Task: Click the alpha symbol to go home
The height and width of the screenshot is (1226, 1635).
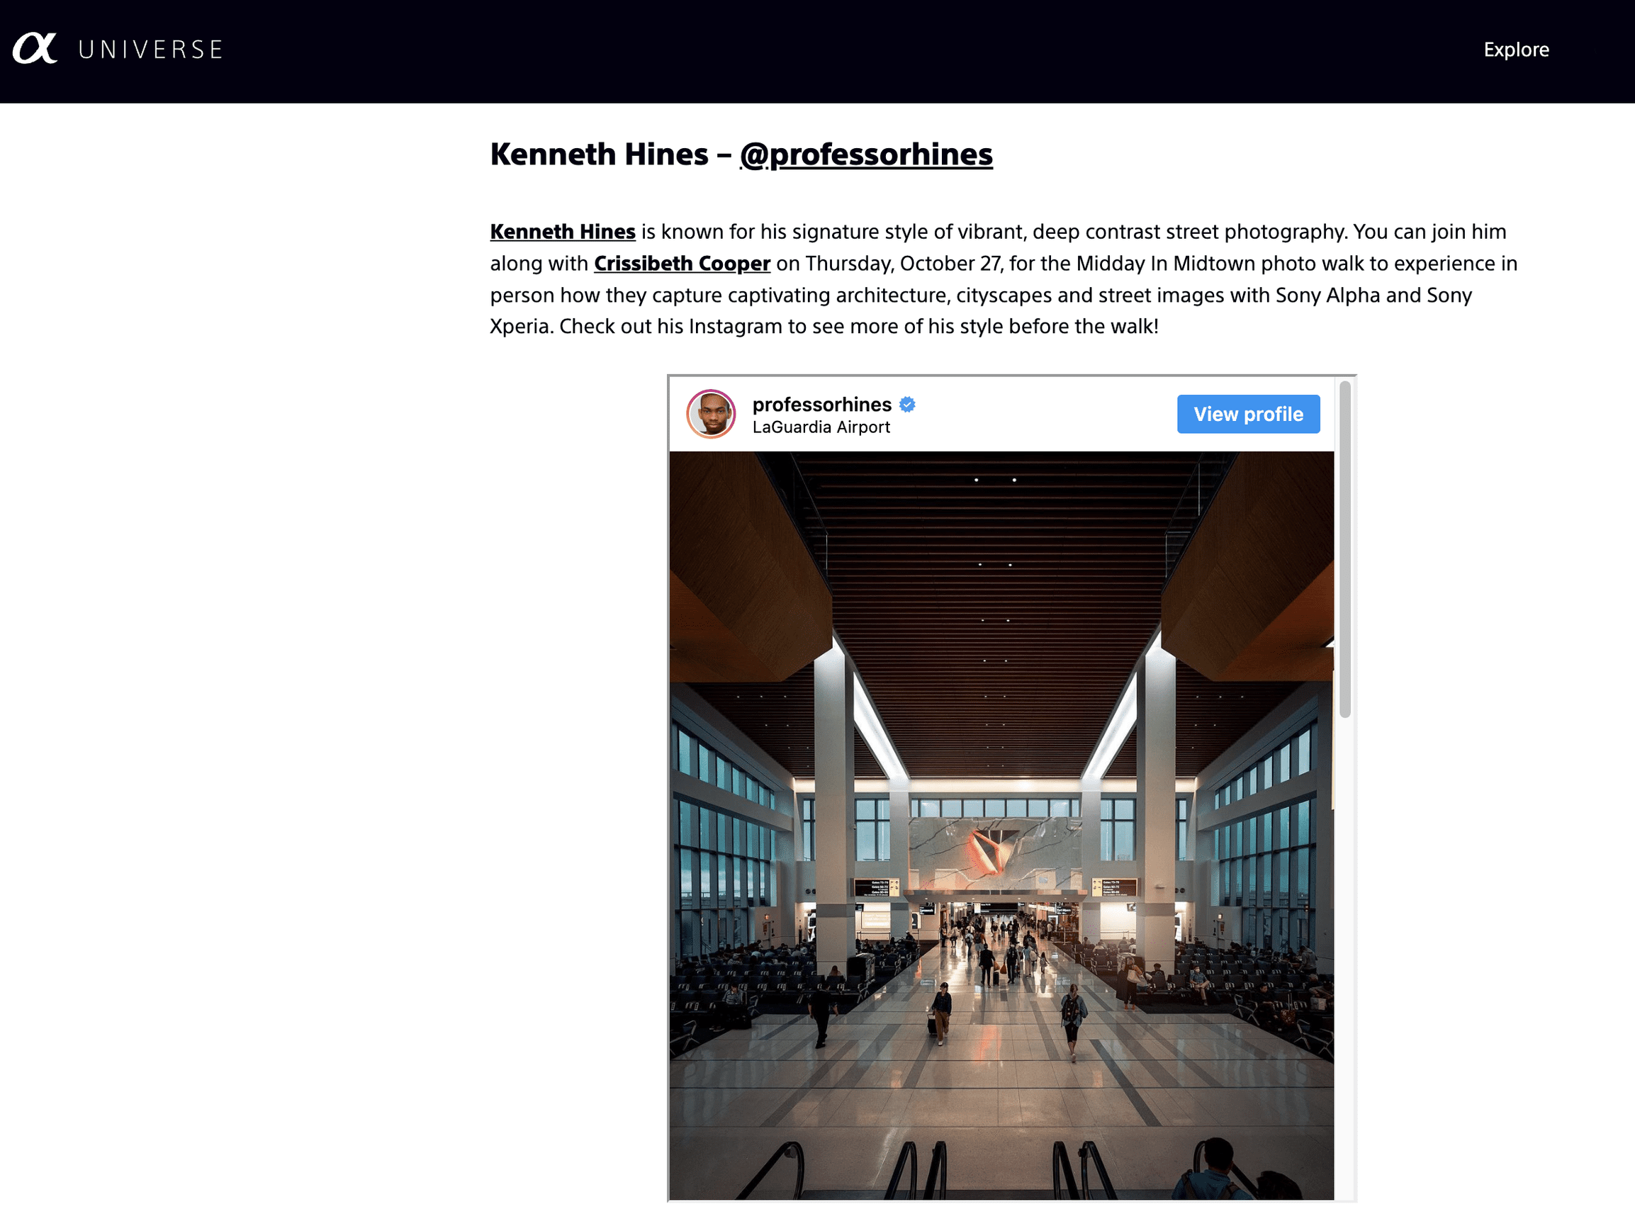Action: 35,47
